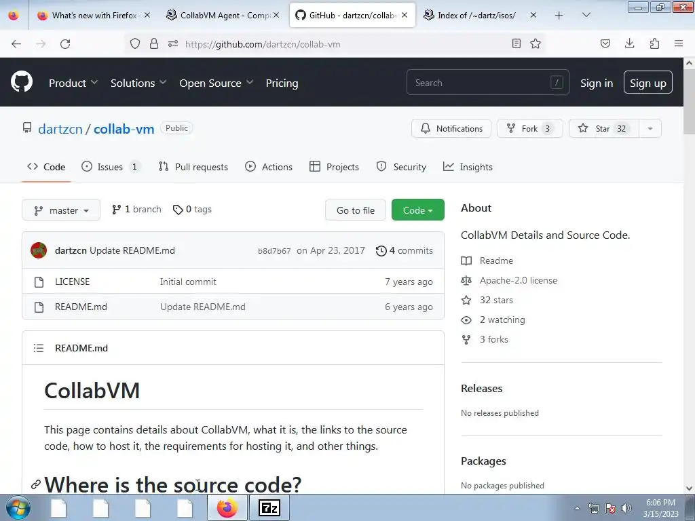Switch to the Issues tab
Viewport: 695px width, 521px height.
click(111, 167)
